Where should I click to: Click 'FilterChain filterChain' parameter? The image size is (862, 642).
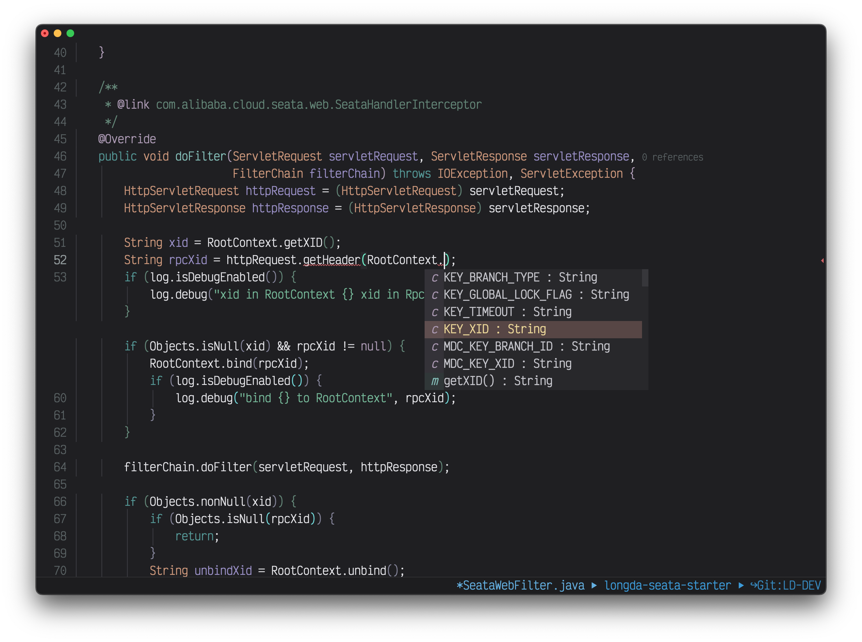pos(306,174)
